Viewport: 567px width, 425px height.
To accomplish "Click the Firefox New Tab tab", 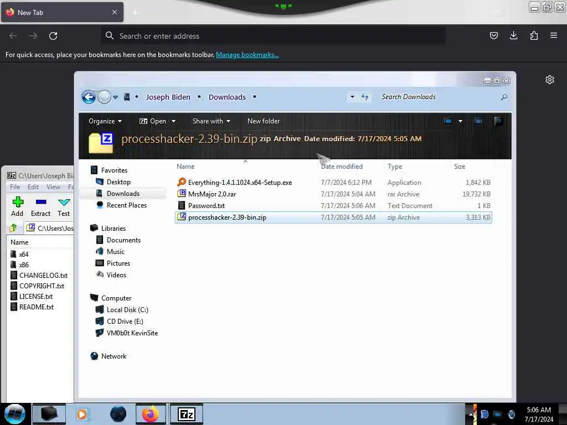I will (62, 12).
